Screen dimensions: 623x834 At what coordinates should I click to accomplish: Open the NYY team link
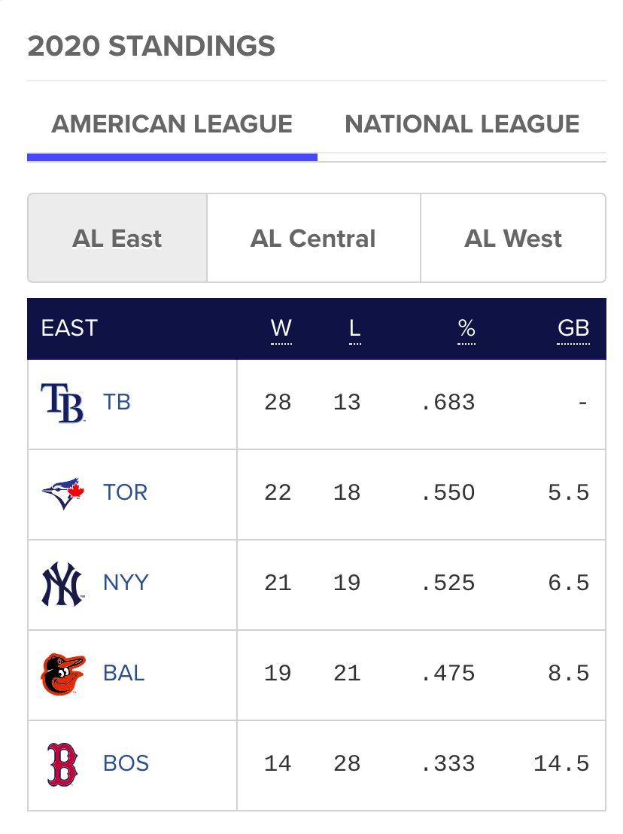pos(126,583)
